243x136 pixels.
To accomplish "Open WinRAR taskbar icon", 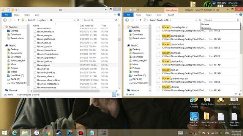I will [103, 133].
